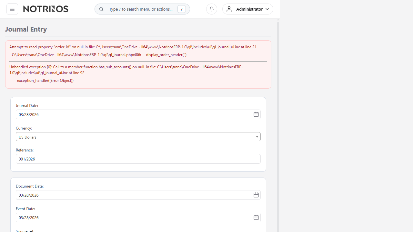Open the notifications bell
This screenshot has height=232, width=413.
pyautogui.click(x=212, y=9)
